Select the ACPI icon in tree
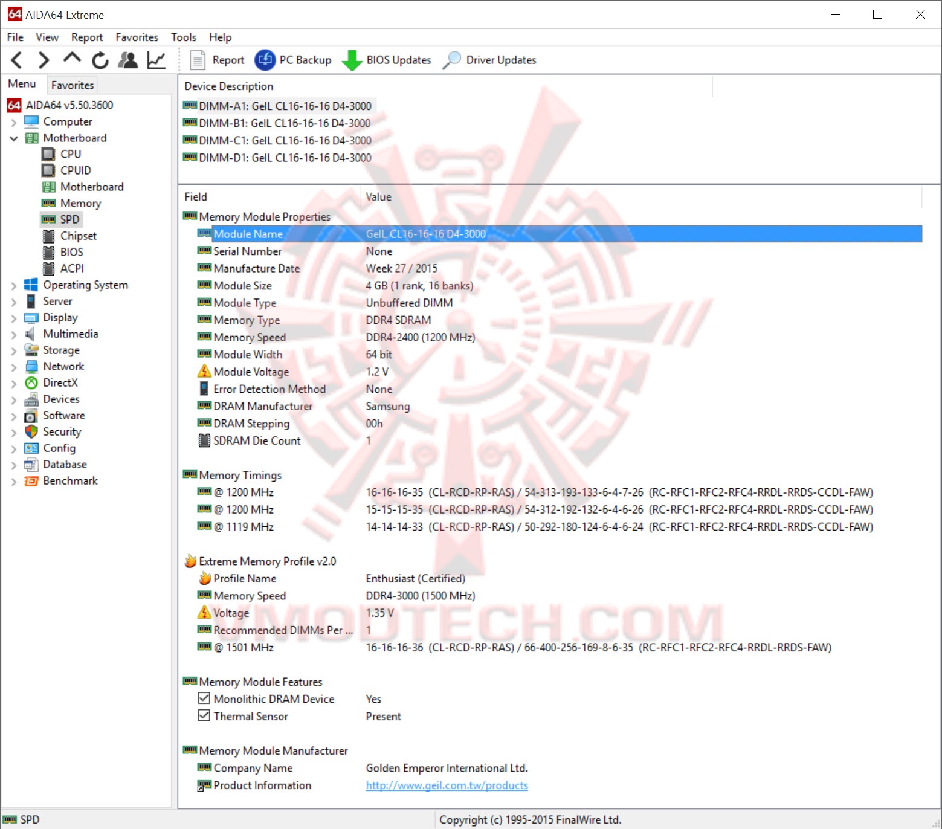 pyautogui.click(x=48, y=268)
